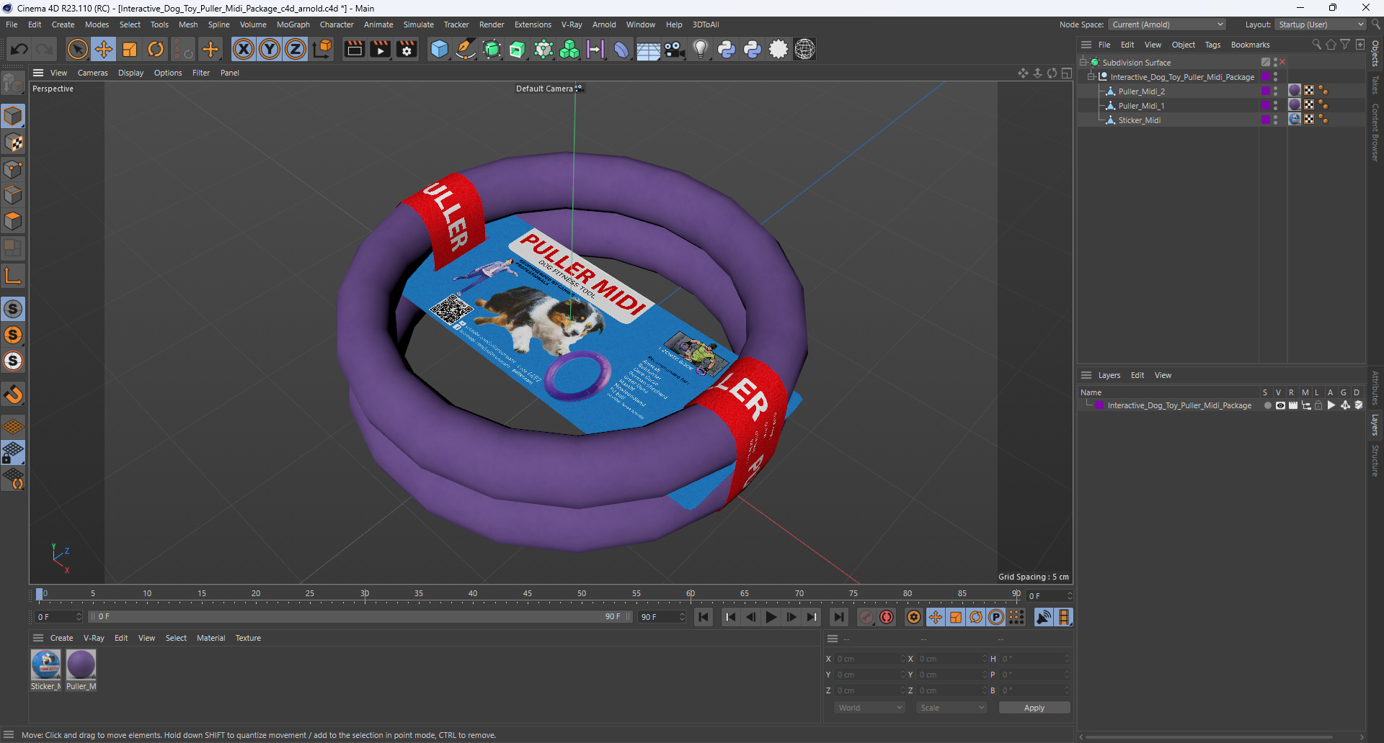Go to end of animation
Screen dimensions: 1384x743
(838, 617)
